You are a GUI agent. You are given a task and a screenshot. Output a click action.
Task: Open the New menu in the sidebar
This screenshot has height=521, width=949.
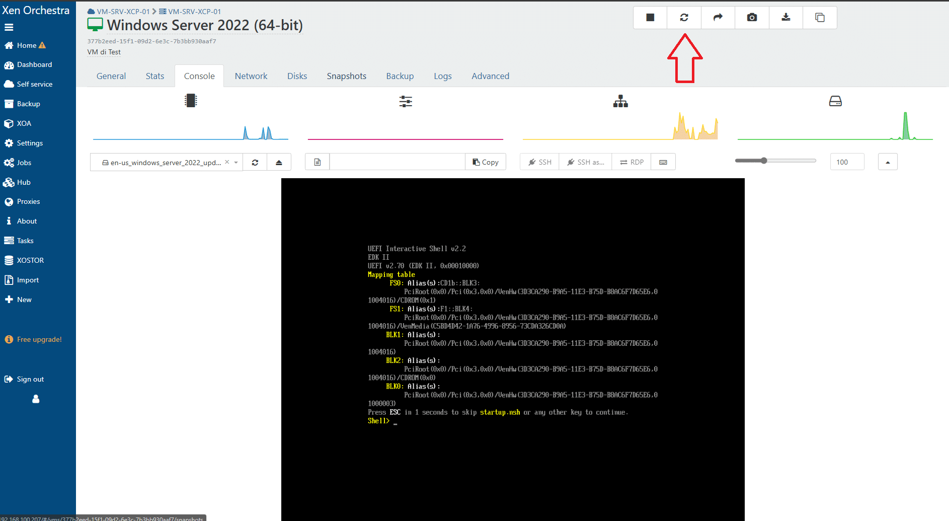tap(18, 300)
